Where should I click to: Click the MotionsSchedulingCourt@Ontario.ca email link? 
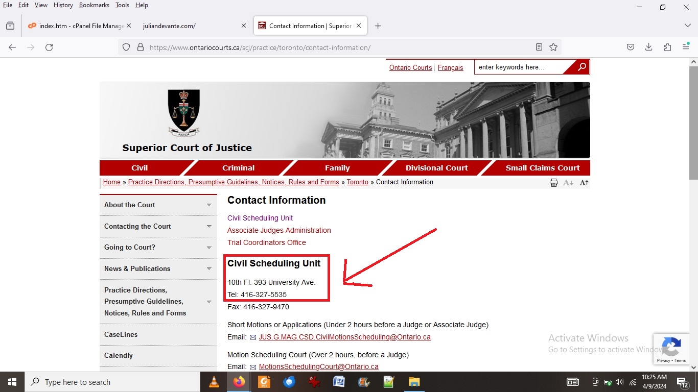318,366
